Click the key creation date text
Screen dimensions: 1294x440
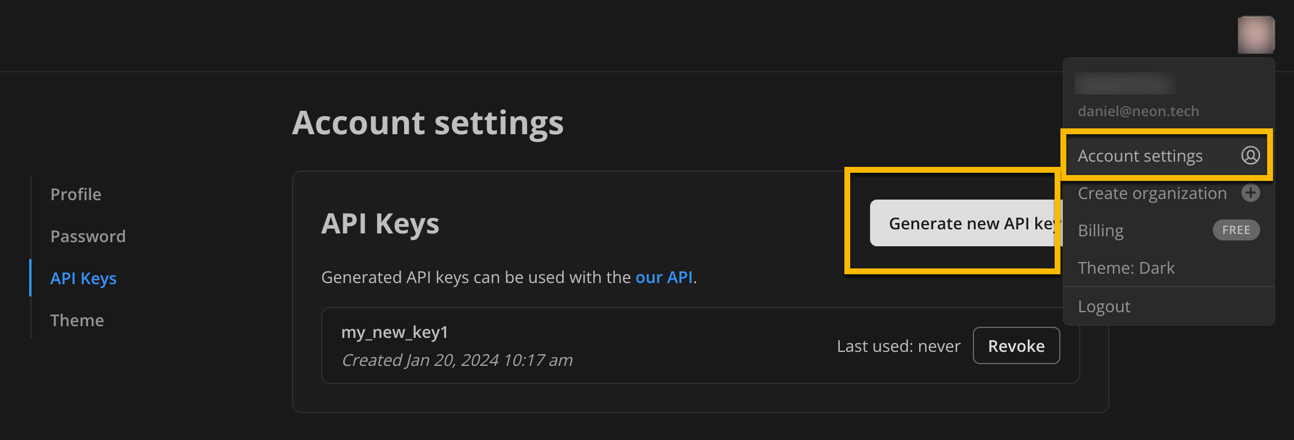coord(457,360)
